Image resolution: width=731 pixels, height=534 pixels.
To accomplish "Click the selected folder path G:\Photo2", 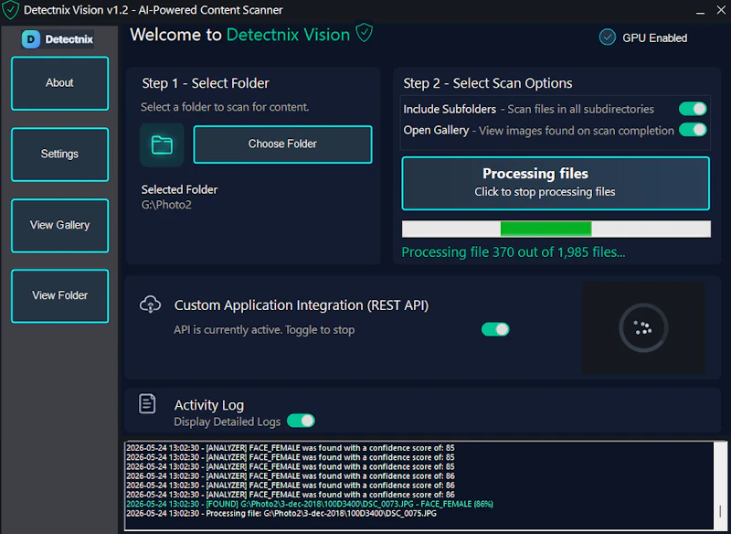I will click(166, 205).
